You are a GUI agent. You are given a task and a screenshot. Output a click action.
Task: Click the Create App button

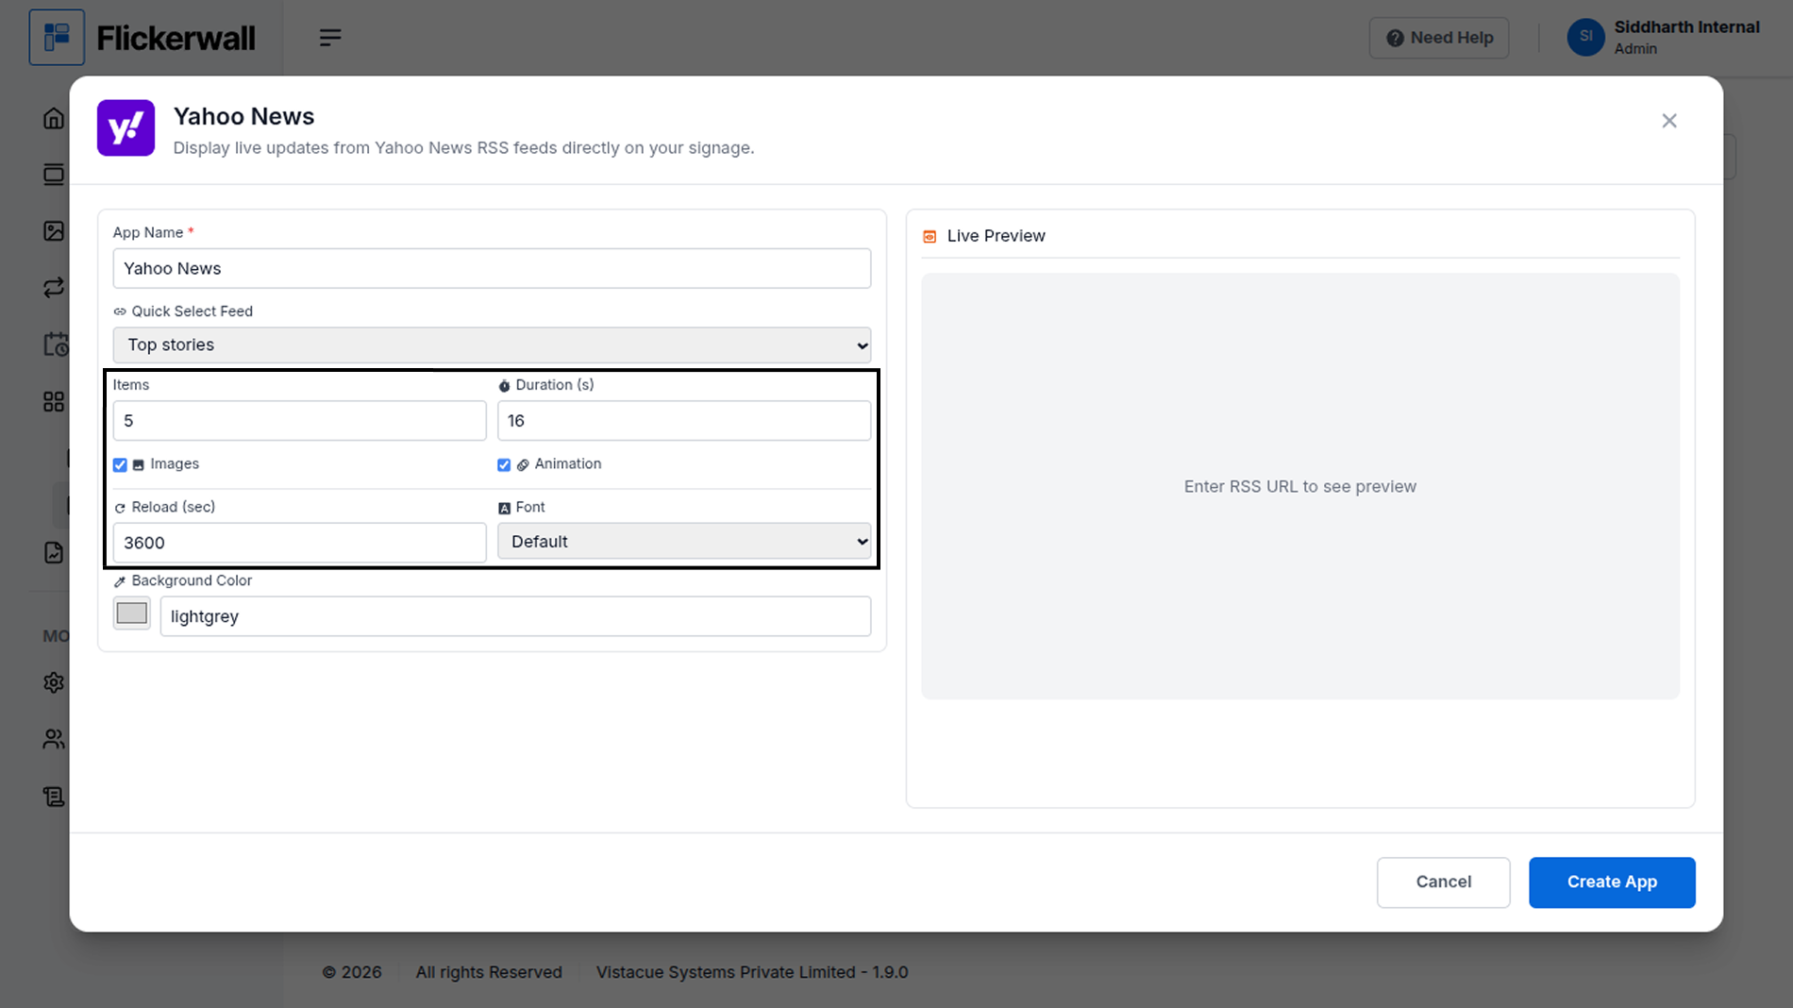(x=1612, y=882)
